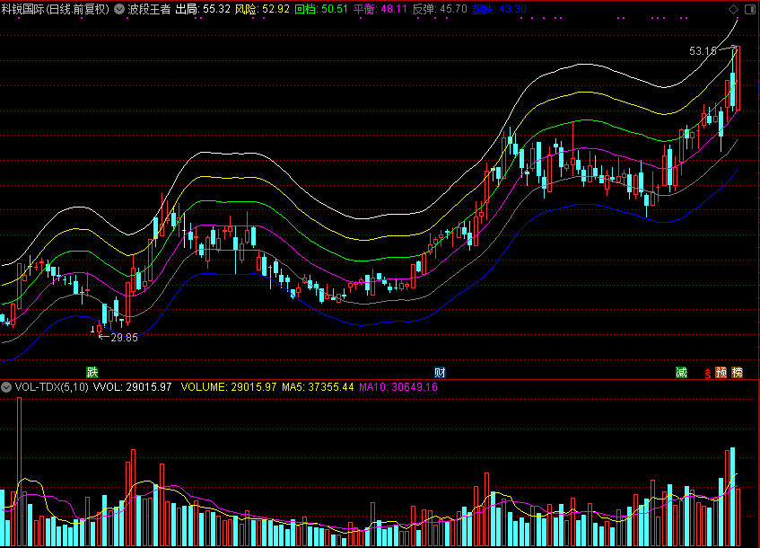Select the 超跌: 43.30 value

499,9
